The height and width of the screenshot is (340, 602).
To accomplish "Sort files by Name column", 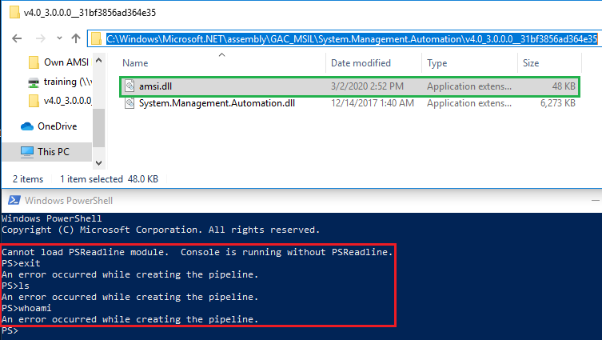I will pyautogui.click(x=136, y=62).
